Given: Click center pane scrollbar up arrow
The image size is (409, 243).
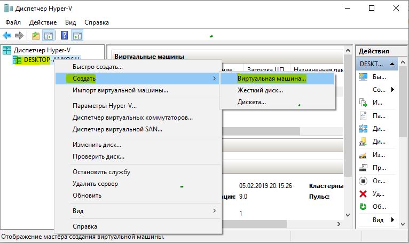Looking at the screenshot, I should (x=348, y=50).
